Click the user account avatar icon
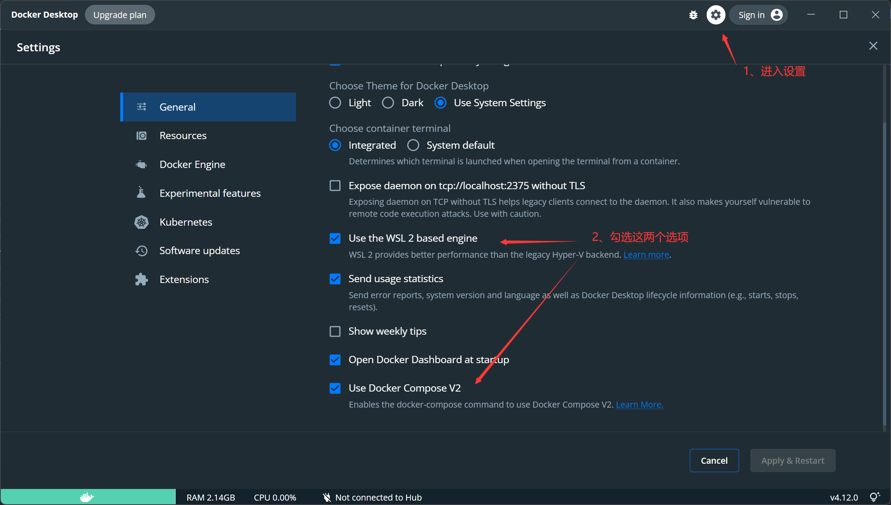891x505 pixels. (776, 15)
